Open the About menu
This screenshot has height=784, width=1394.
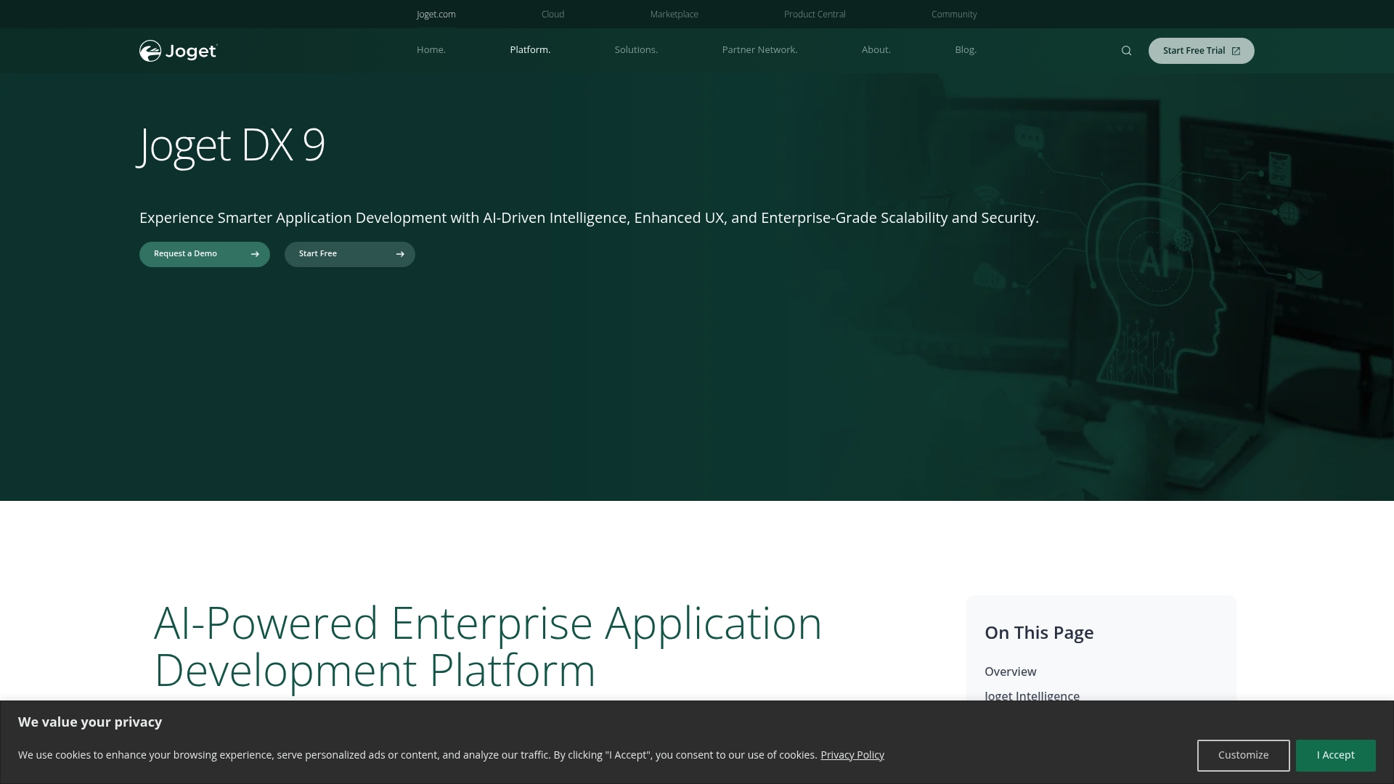tap(876, 50)
